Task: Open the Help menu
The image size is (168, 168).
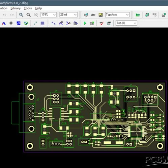Action: 38,8
